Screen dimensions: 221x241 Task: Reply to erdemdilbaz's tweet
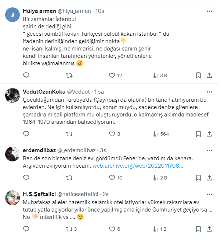(x=26, y=178)
